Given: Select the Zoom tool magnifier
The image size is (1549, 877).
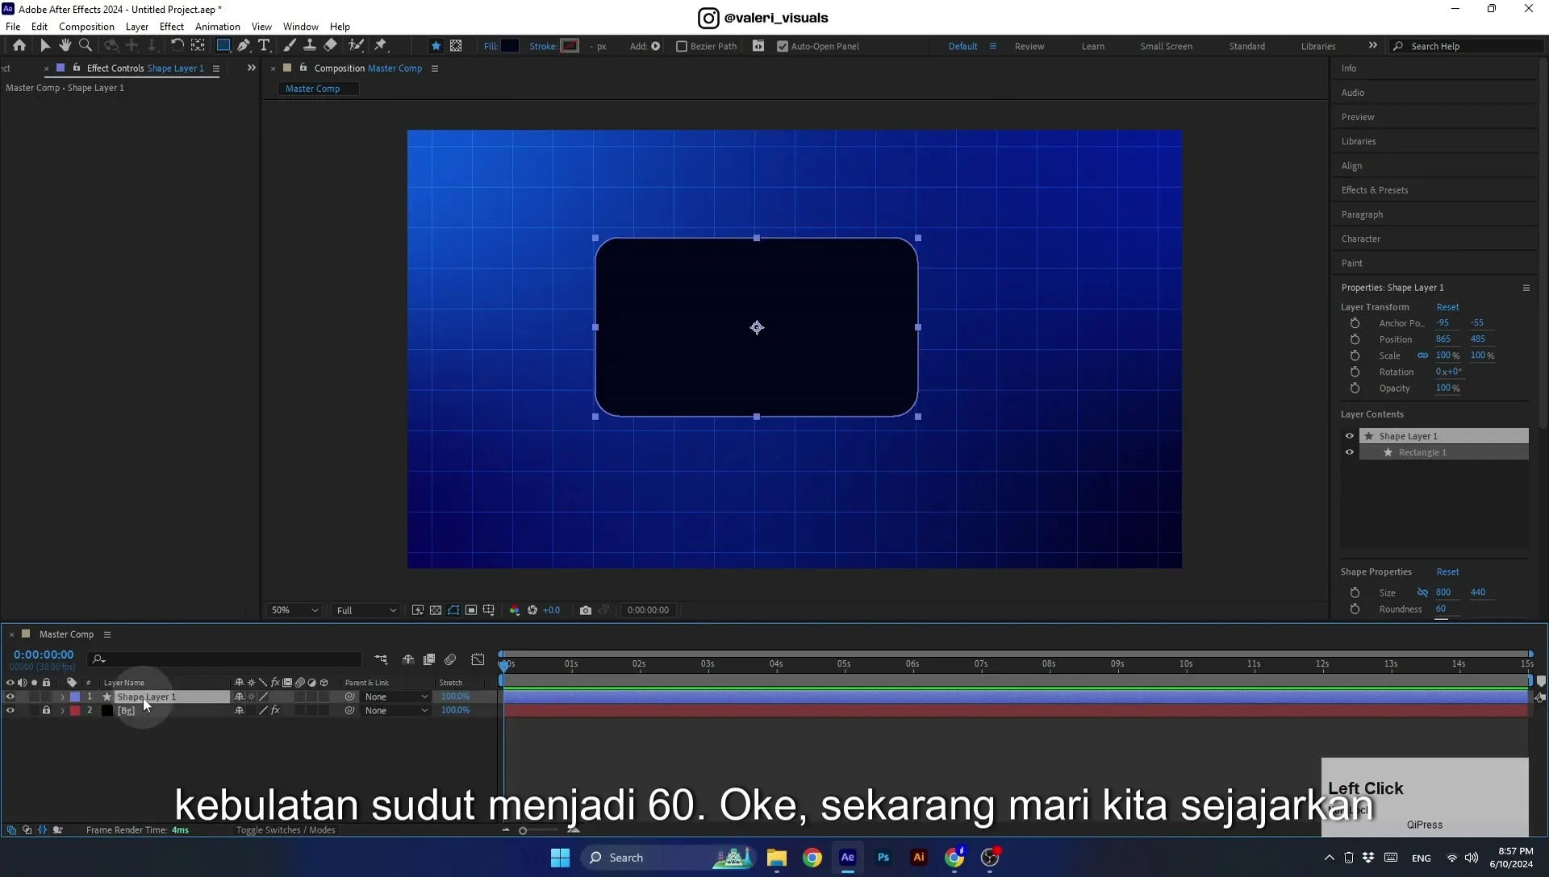Looking at the screenshot, I should (x=86, y=46).
